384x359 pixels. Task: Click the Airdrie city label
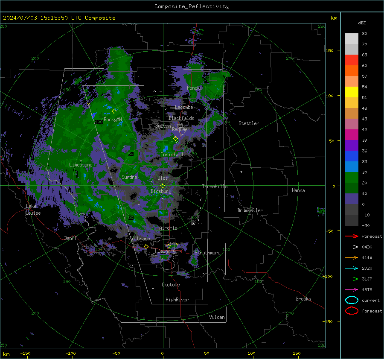168,228
